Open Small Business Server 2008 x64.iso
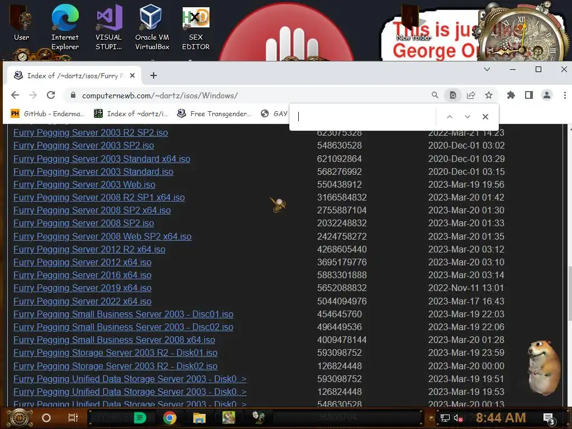Viewport: 572px width, 429px height. [x=114, y=340]
